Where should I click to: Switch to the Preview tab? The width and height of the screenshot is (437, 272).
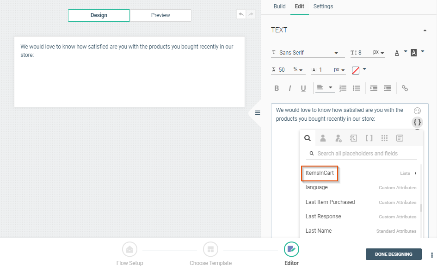click(x=160, y=15)
